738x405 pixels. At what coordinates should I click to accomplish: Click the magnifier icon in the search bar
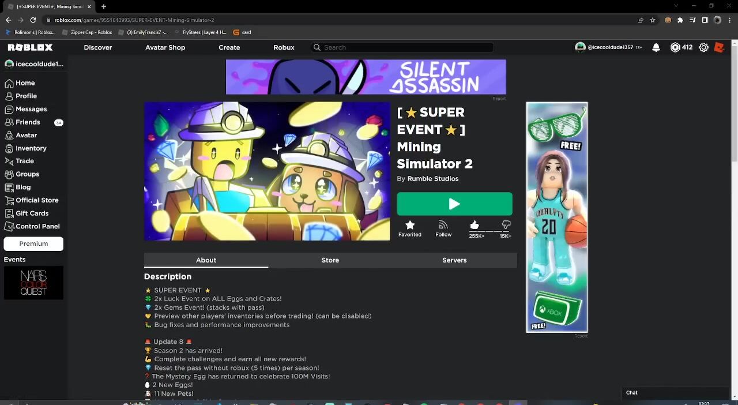[x=317, y=47]
